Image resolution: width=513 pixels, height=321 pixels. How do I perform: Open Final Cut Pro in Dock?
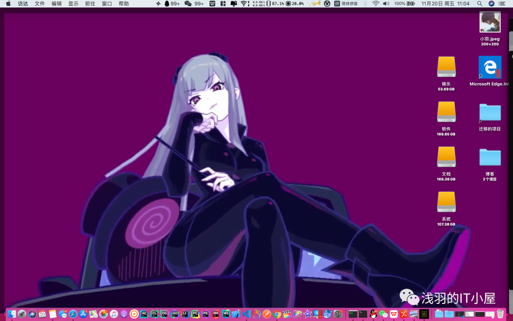pyautogui.click(x=287, y=314)
